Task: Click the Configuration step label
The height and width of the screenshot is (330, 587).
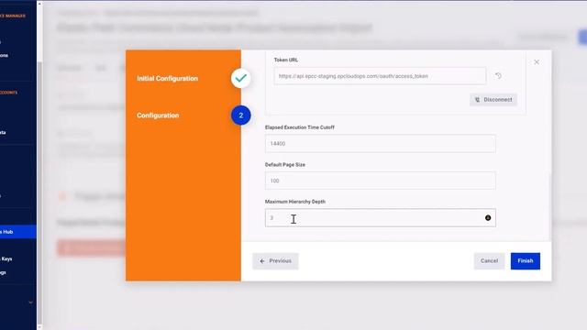Action: click(x=158, y=115)
